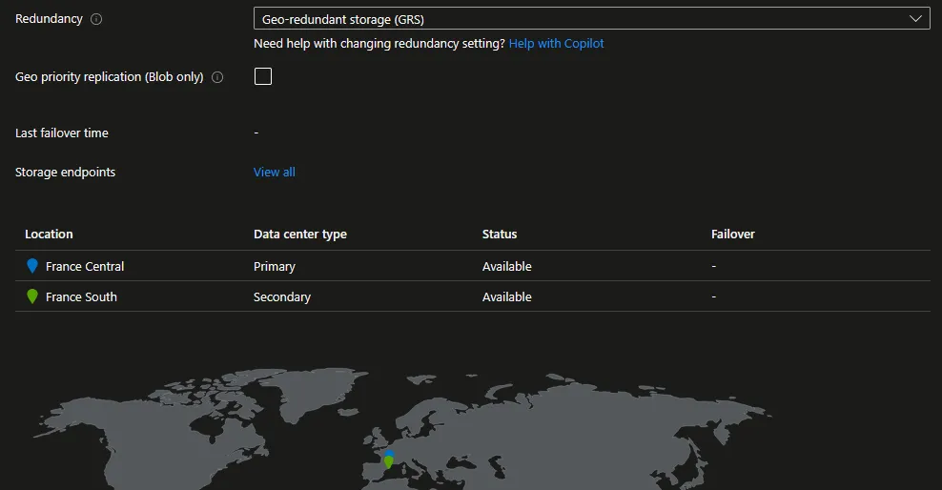Select the France South location cell

pos(81,296)
